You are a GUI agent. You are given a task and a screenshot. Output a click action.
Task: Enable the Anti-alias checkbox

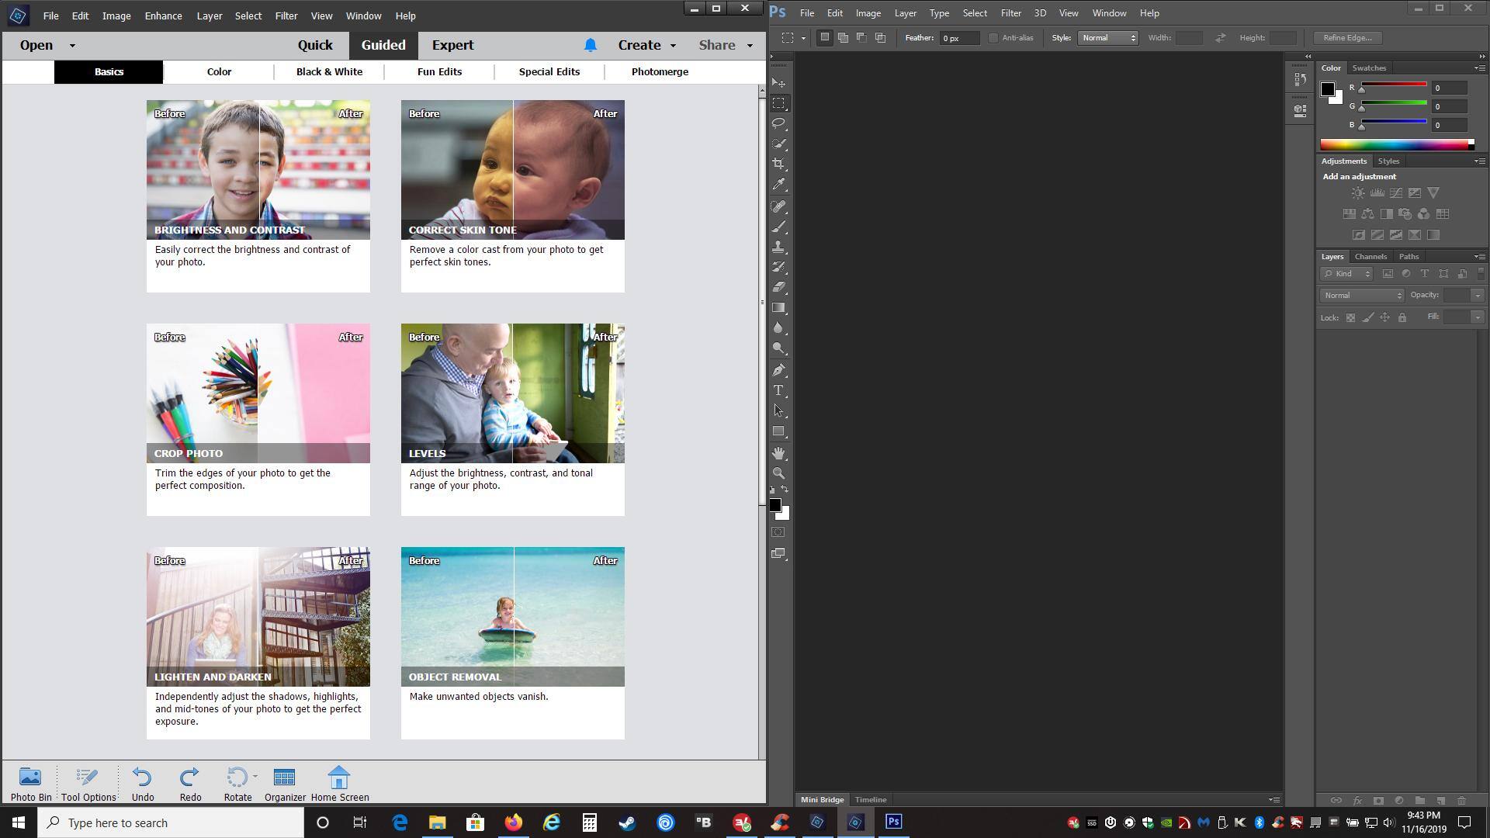(x=993, y=38)
